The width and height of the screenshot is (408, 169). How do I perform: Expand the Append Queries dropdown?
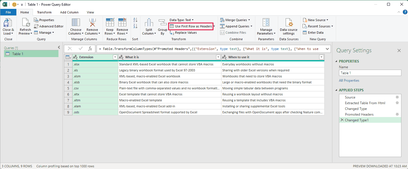tap(251, 26)
